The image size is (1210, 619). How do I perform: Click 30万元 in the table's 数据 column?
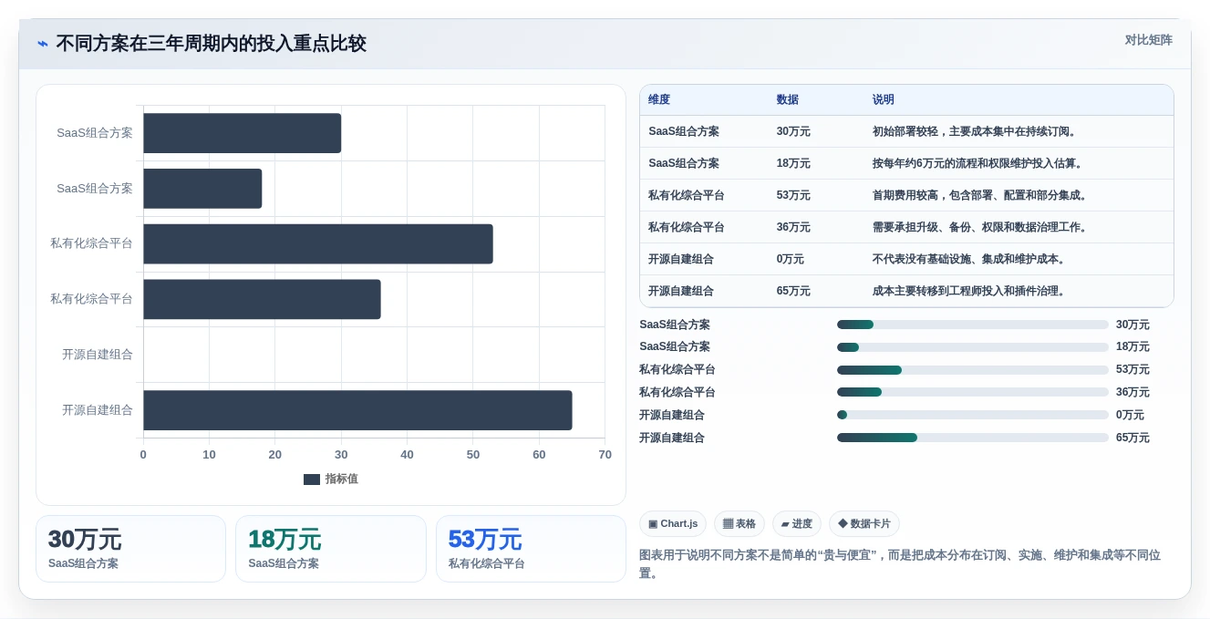click(x=793, y=131)
